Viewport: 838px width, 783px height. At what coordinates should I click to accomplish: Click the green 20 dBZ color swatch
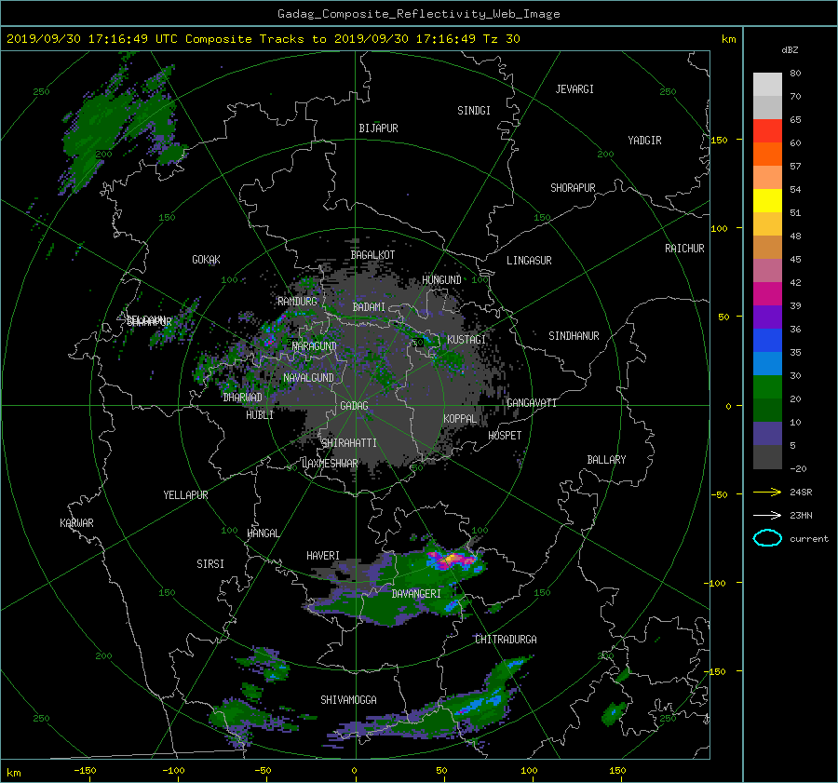(x=767, y=386)
